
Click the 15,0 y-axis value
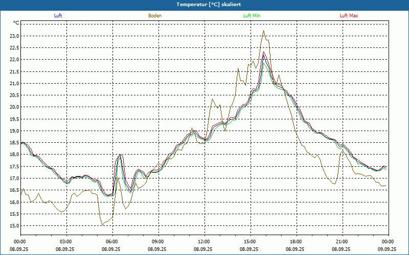[x=13, y=226]
